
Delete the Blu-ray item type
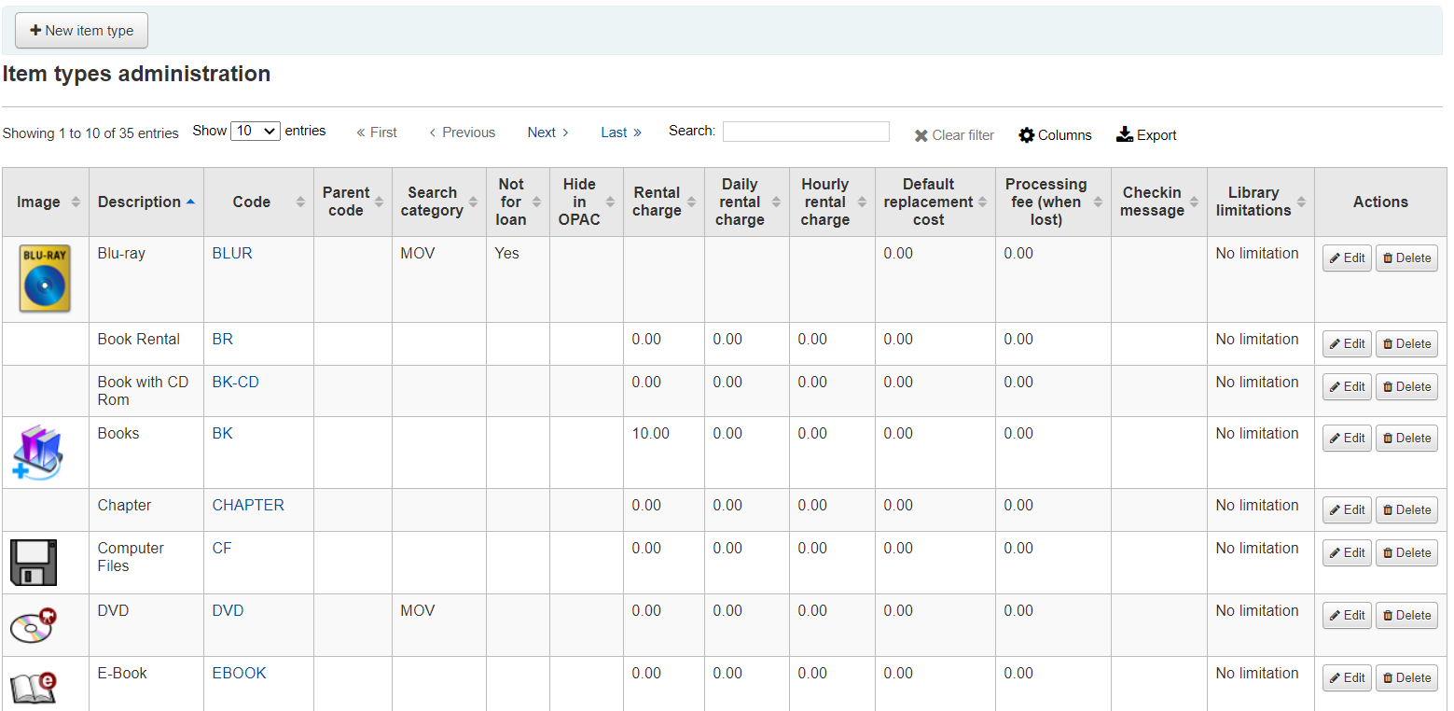(x=1406, y=258)
